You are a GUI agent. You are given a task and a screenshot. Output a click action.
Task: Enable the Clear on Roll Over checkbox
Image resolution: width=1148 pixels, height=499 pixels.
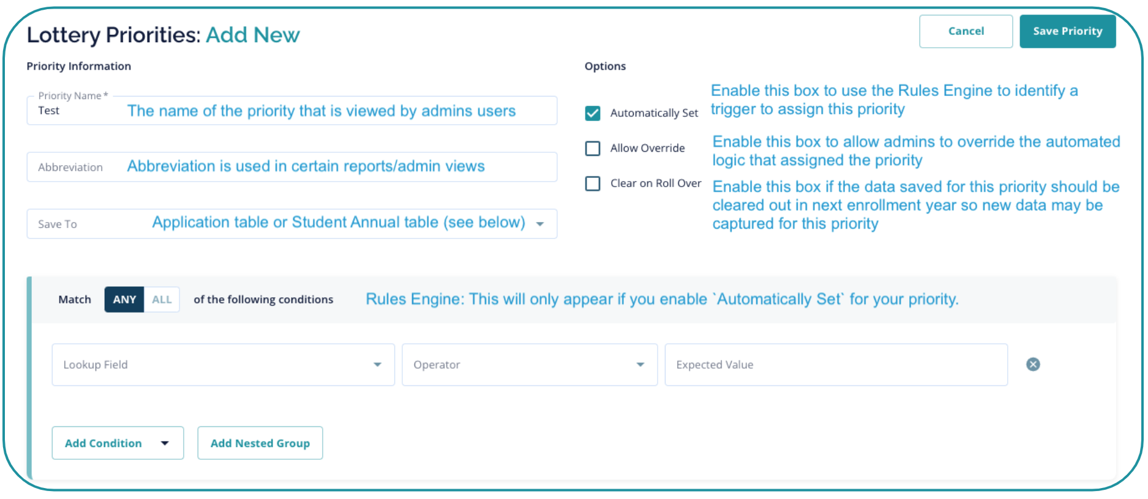click(593, 183)
